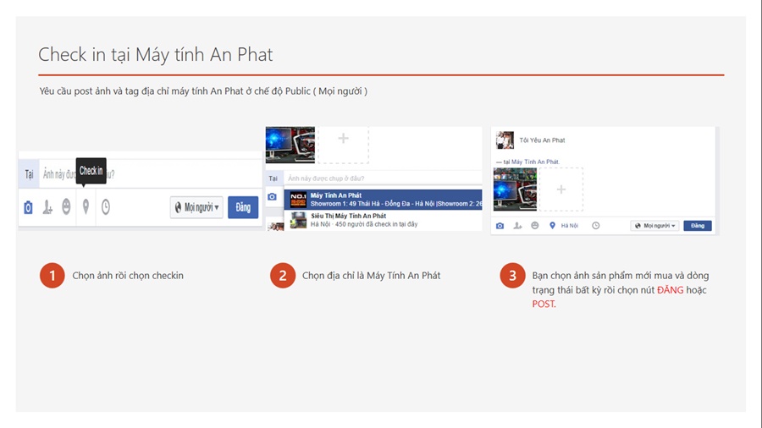
Task: Click add photo plus box in third panel
Action: pos(561,189)
